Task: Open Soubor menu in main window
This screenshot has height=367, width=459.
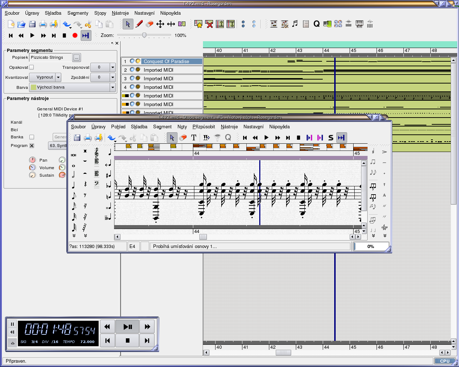Action: click(x=12, y=13)
